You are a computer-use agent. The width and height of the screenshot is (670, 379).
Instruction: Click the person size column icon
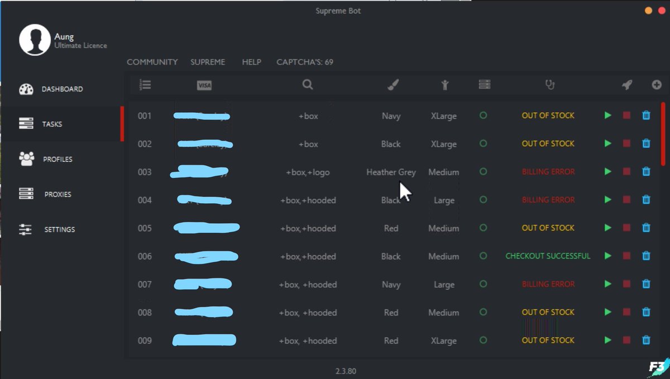444,85
